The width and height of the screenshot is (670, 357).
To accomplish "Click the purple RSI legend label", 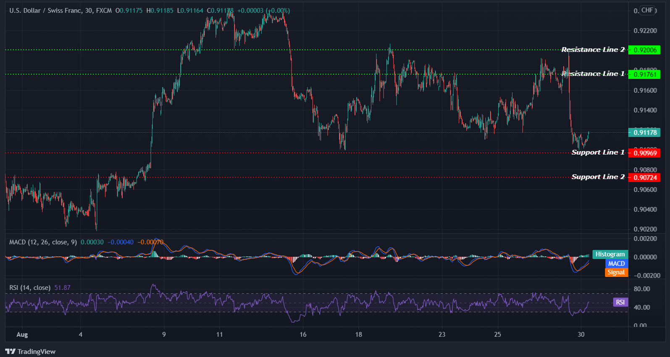I will (x=620, y=302).
